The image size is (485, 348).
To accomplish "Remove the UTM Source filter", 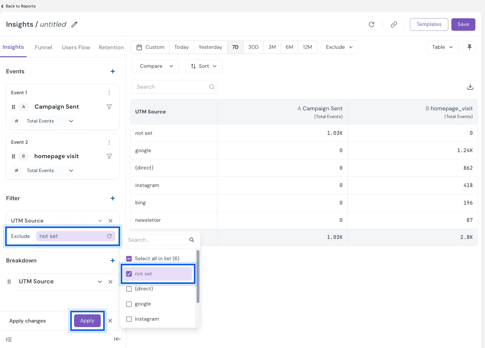I will coord(110,221).
